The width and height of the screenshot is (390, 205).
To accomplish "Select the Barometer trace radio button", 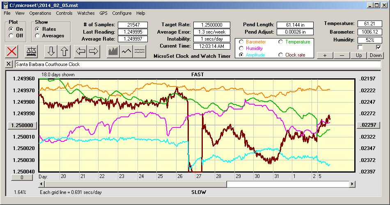I will pyautogui.click(x=241, y=42).
